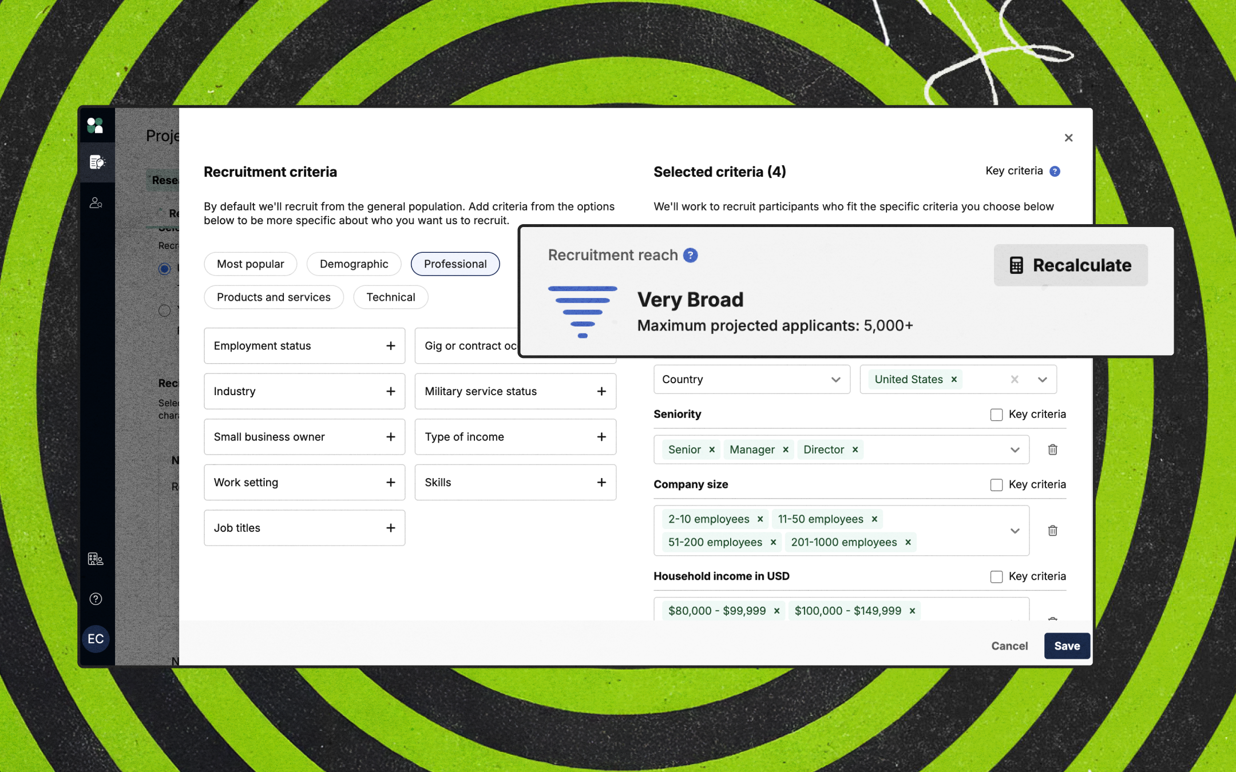Expand the Seniority options dropdown
This screenshot has height=772, width=1236.
point(1015,449)
